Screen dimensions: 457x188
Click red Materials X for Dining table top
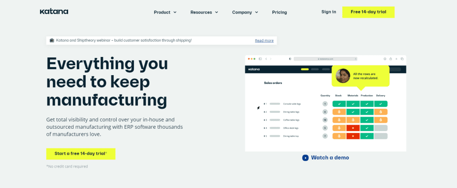[x=353, y=136]
